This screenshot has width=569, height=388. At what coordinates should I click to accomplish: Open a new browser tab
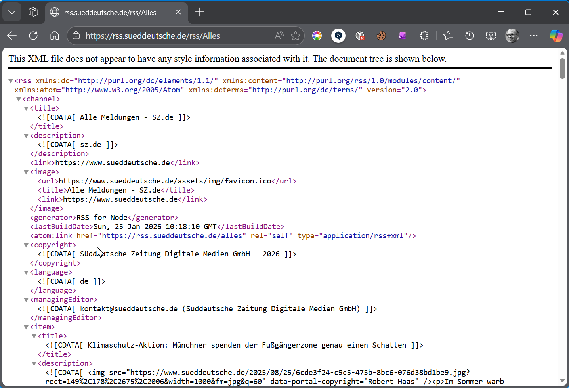coord(200,12)
